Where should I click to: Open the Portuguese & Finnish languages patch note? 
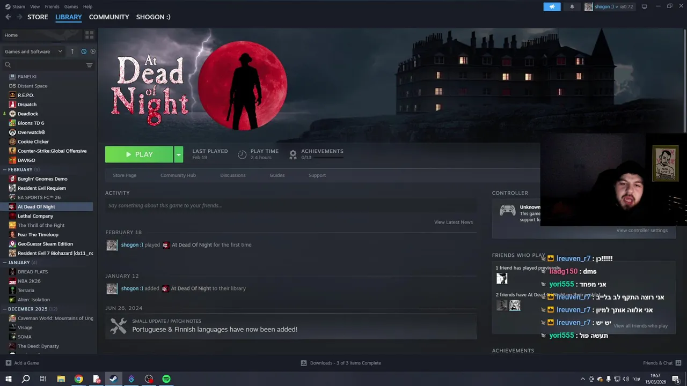(x=291, y=326)
